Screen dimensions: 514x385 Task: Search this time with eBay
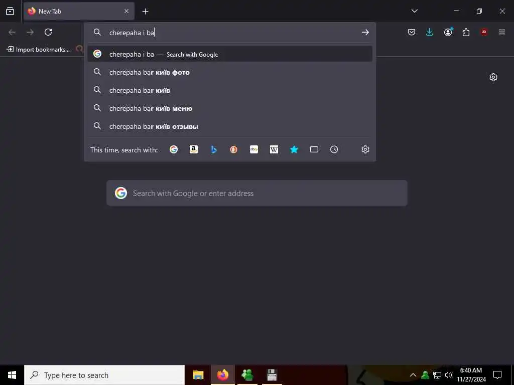coord(254,149)
